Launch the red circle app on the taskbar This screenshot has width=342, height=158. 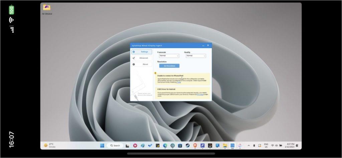coord(135,146)
